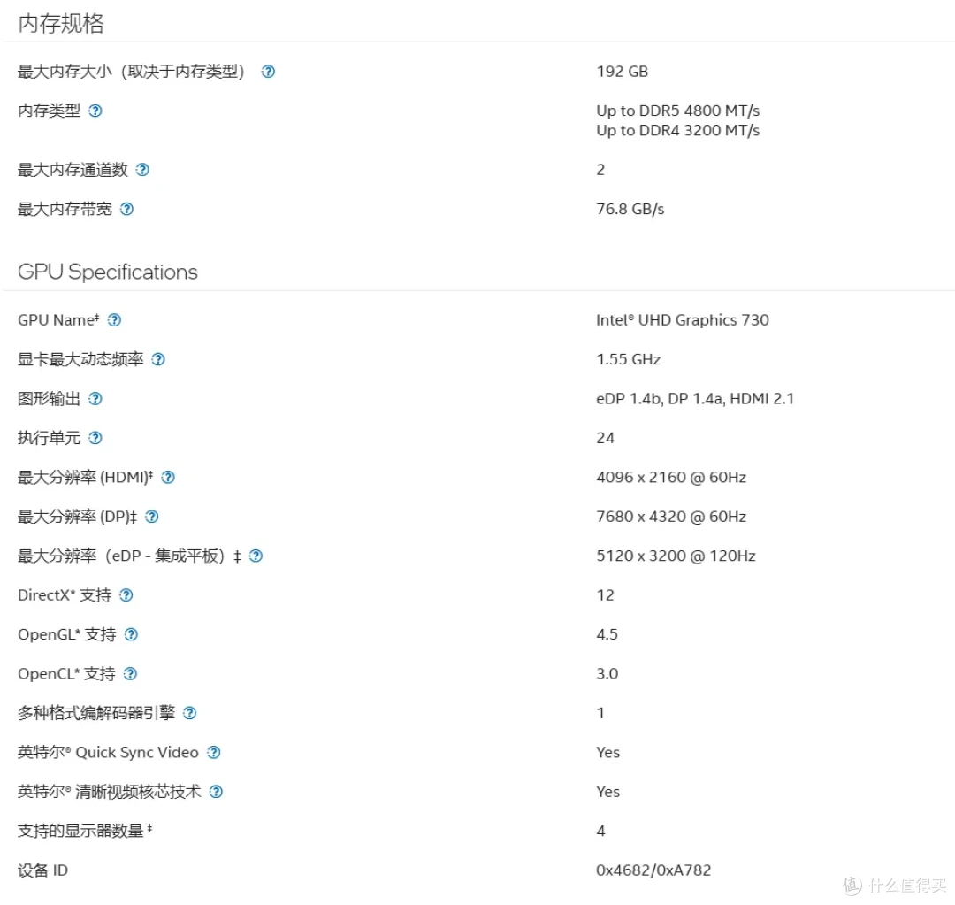Viewport: 955px width, 905px height.
Task: Click the DirectX value 12
Action: click(x=605, y=594)
